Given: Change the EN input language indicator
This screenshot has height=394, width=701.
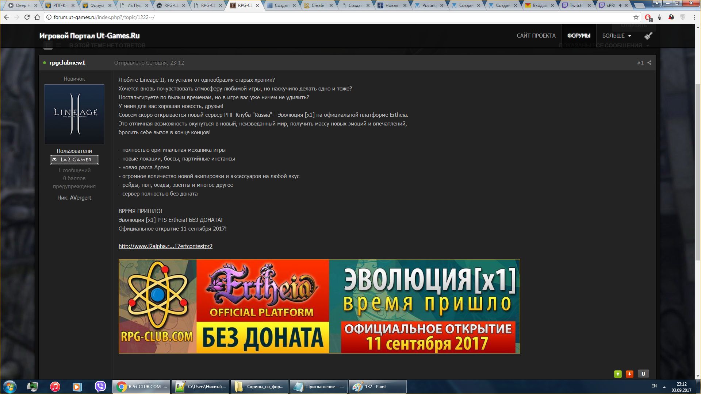Looking at the screenshot, I should click(654, 386).
